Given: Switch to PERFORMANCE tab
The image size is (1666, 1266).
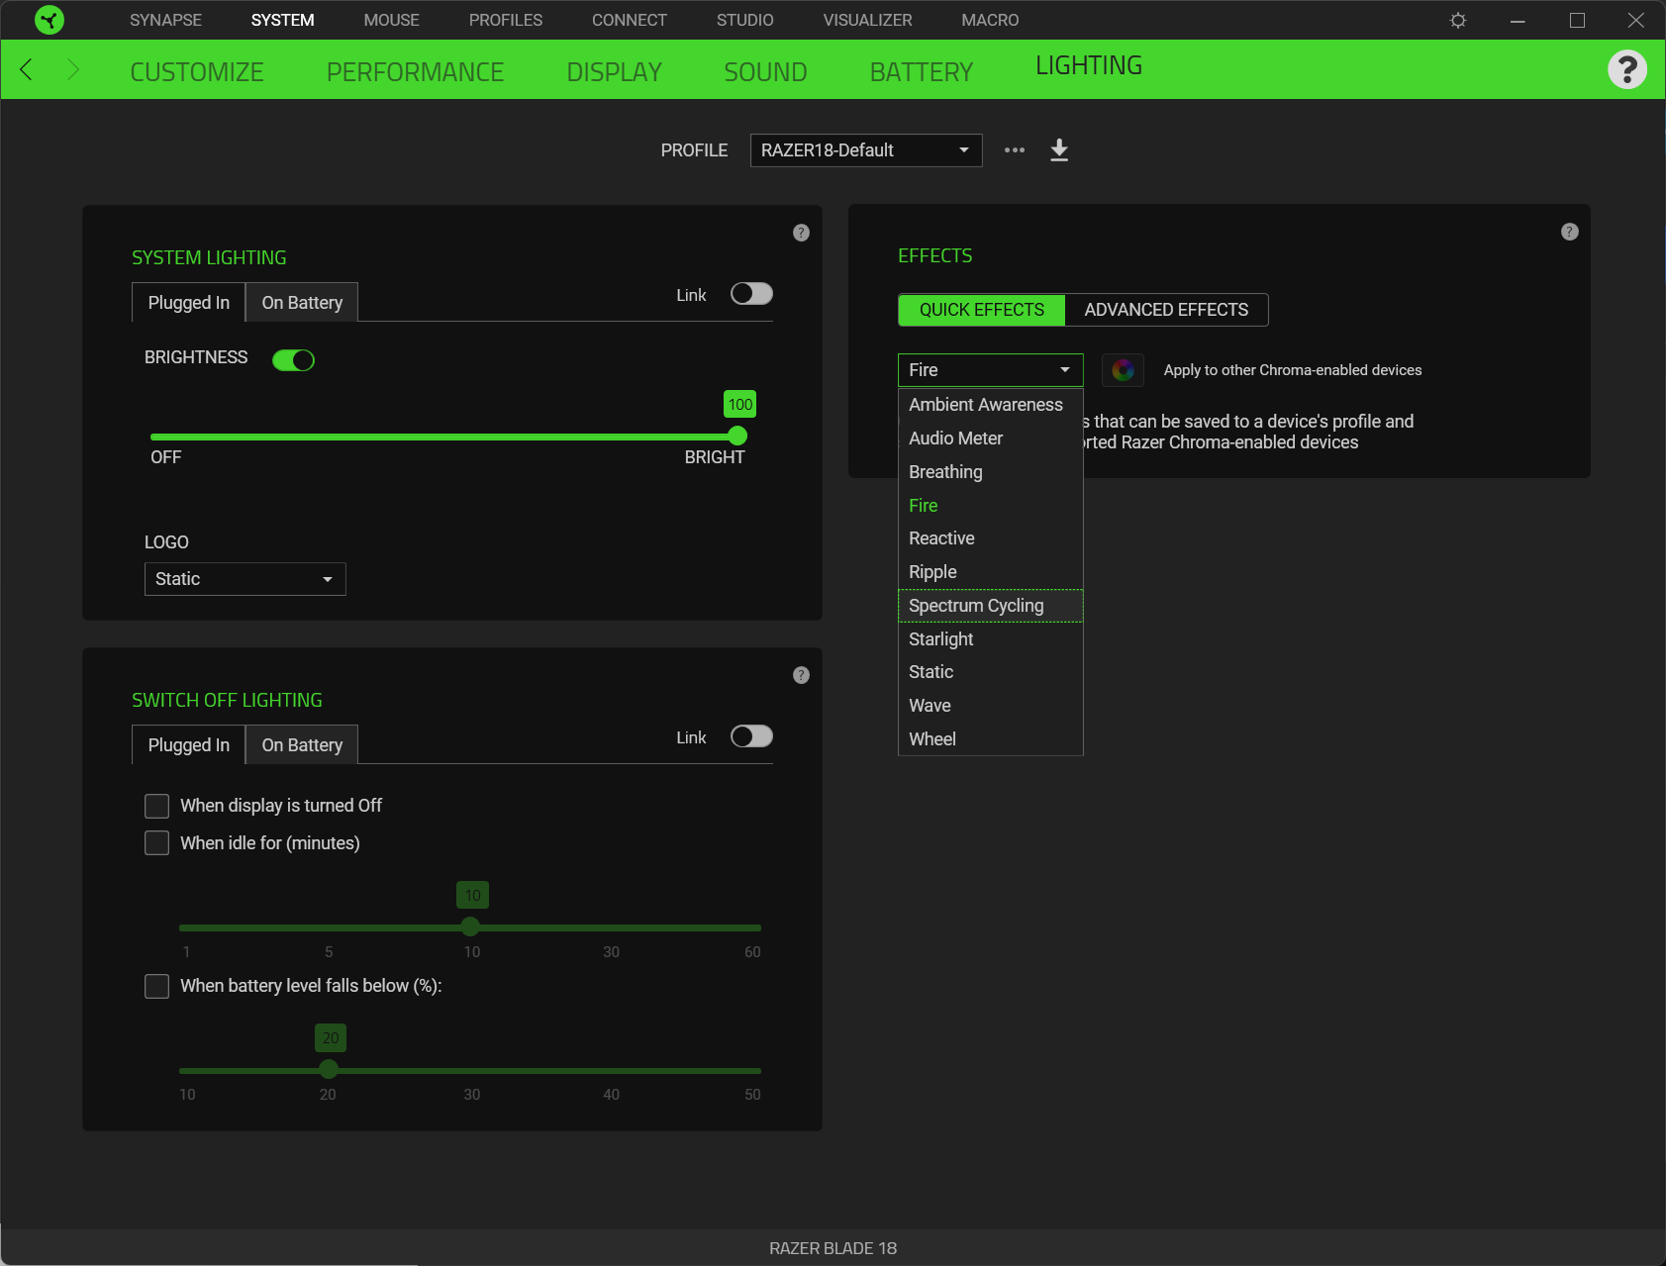Looking at the screenshot, I should click(415, 72).
